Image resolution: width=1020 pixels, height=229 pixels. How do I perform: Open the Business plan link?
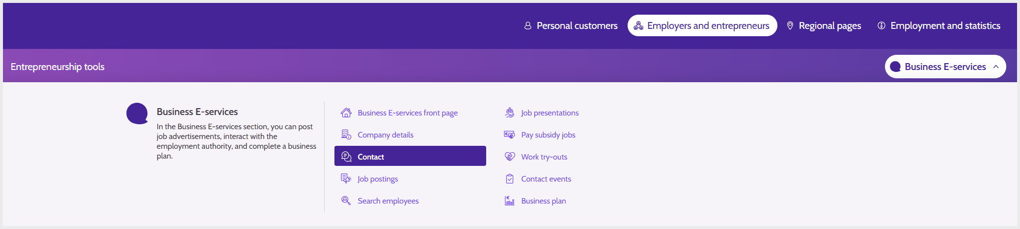pos(544,201)
